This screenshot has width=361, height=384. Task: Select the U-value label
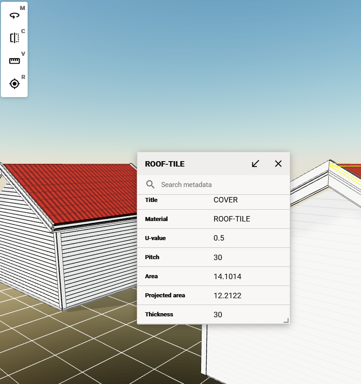(155, 238)
